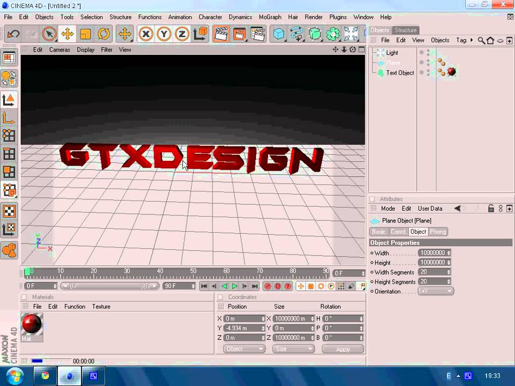Toggle X axis lock

pos(146,34)
